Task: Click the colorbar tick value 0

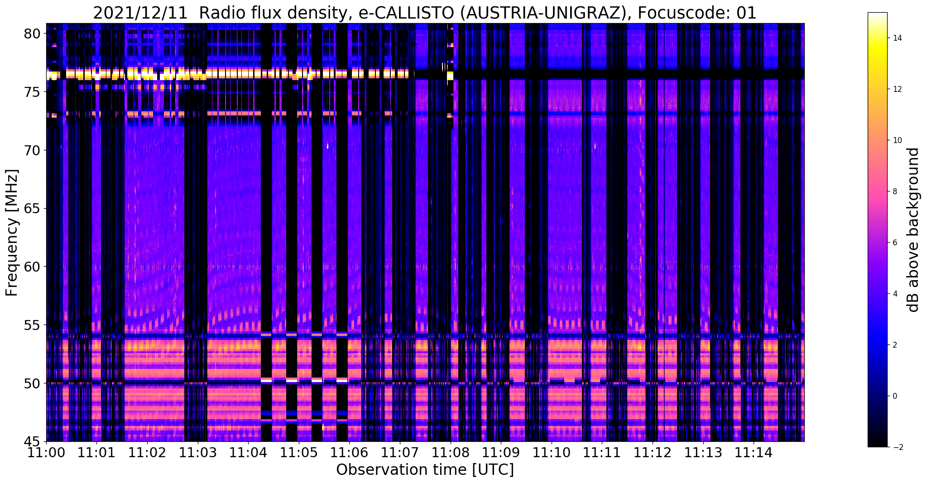Action: [894, 396]
